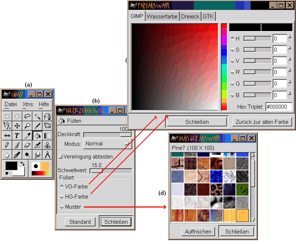Click the Deckkraft opacity slider

click(107, 134)
